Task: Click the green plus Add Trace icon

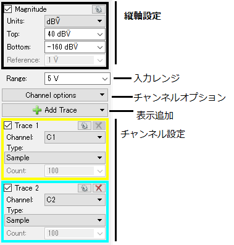Action: point(37,110)
